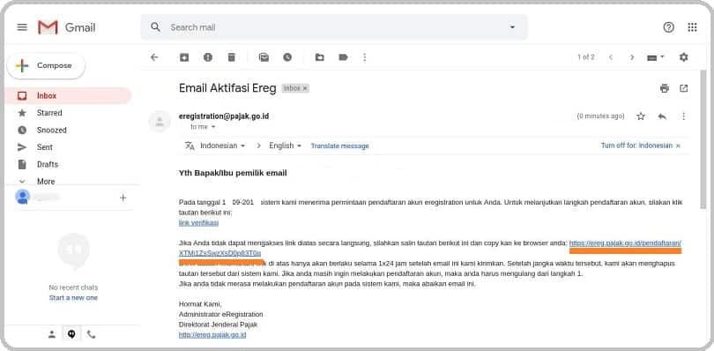
Task: Archive this email
Action: pos(184,57)
